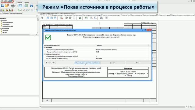195x110 pixels.
Task: Click first blue page-size icon in document toolbar
Action: coord(48,18)
